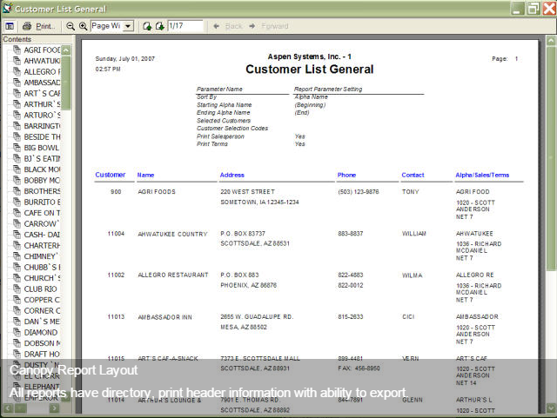The width and height of the screenshot is (557, 418).
Task: Select ARTHUR'S entry in contents
Action: pos(42,104)
